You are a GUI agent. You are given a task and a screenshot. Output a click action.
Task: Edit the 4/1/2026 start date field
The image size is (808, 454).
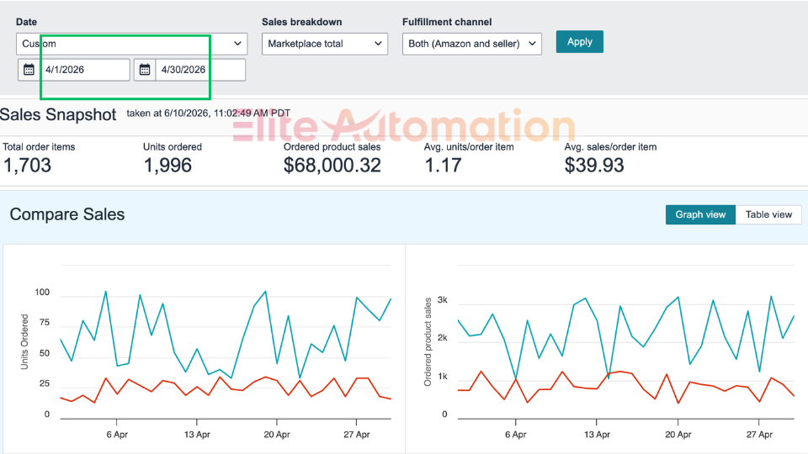click(85, 70)
